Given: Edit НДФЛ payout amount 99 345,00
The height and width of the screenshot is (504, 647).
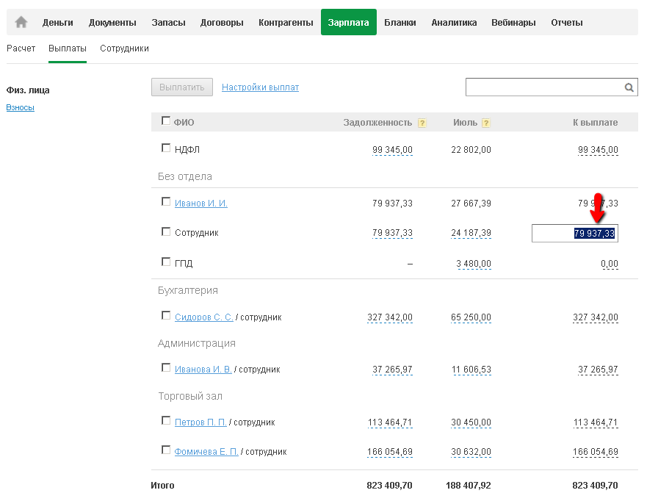Looking at the screenshot, I should pyautogui.click(x=598, y=150).
